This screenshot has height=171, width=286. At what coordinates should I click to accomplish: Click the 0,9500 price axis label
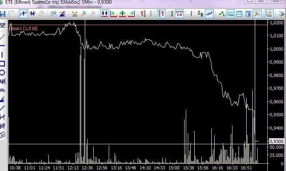coord(277,115)
